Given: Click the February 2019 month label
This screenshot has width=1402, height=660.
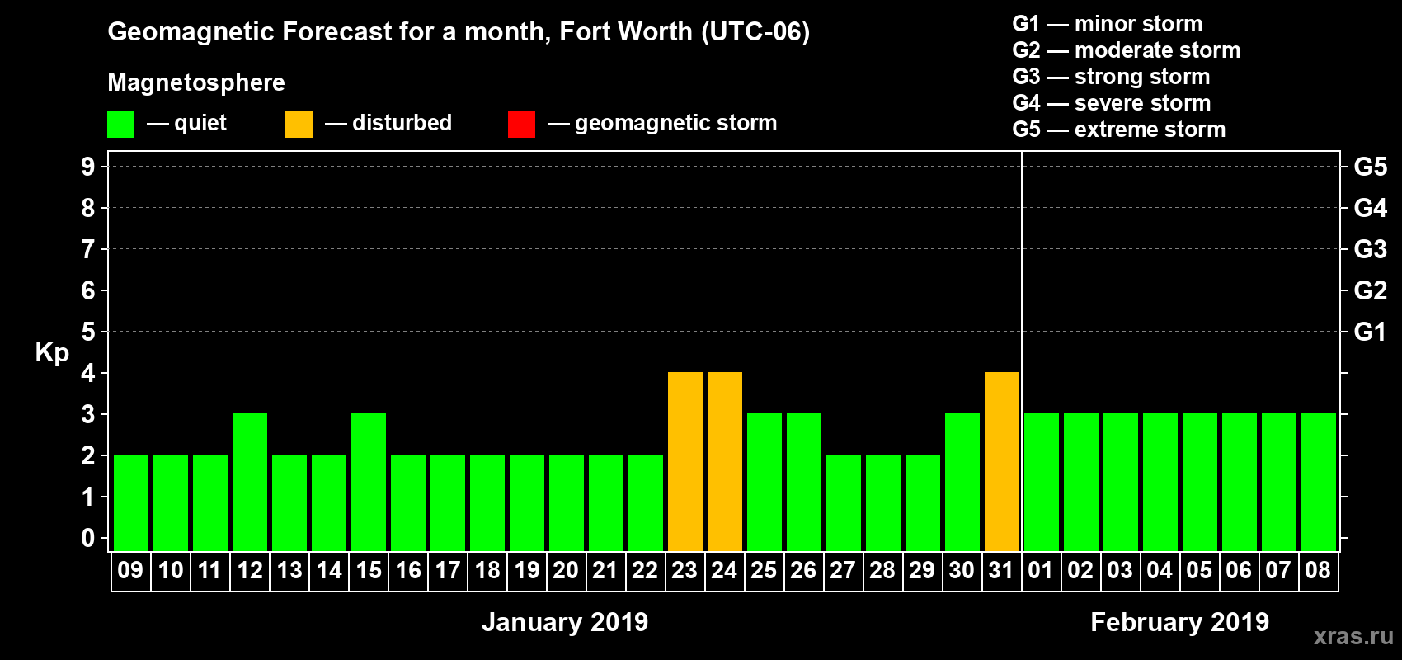Looking at the screenshot, I should point(1180,622).
